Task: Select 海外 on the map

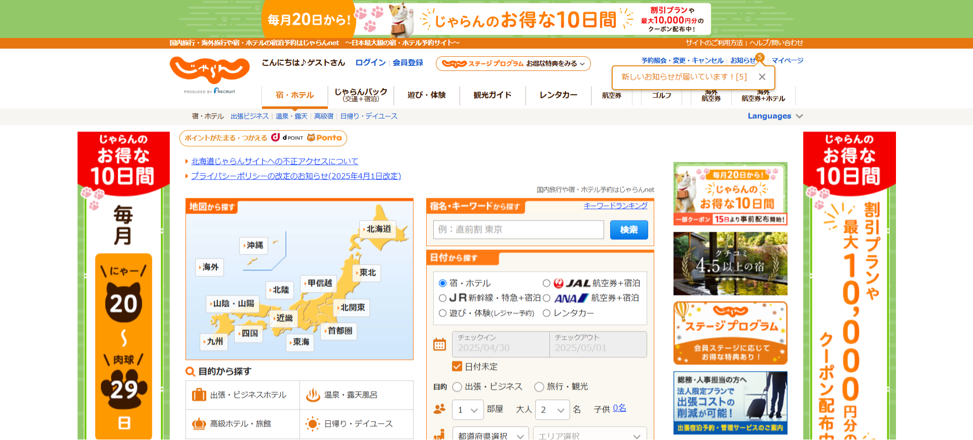Action: 210,267
